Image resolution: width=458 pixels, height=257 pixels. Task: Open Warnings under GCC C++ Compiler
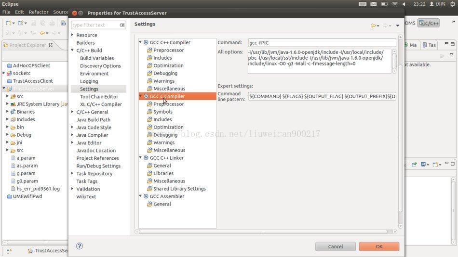pyautogui.click(x=164, y=81)
